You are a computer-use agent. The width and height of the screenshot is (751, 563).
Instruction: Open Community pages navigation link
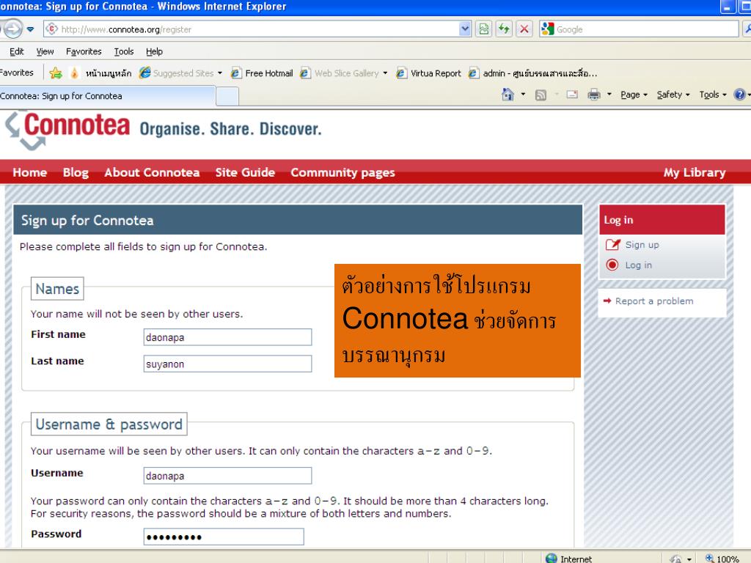342,172
